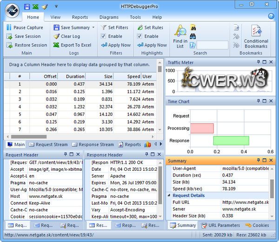
Task: Switch to the Reports ribbon tab
Action: [x=80, y=17]
